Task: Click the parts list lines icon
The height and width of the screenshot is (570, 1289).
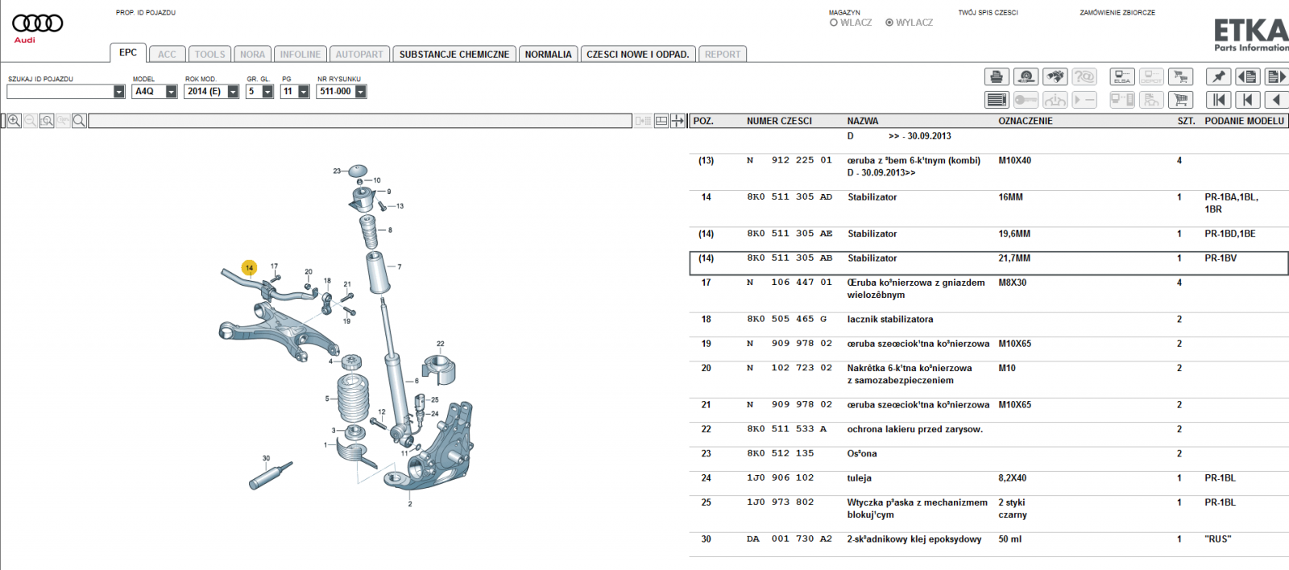Action: (x=997, y=100)
